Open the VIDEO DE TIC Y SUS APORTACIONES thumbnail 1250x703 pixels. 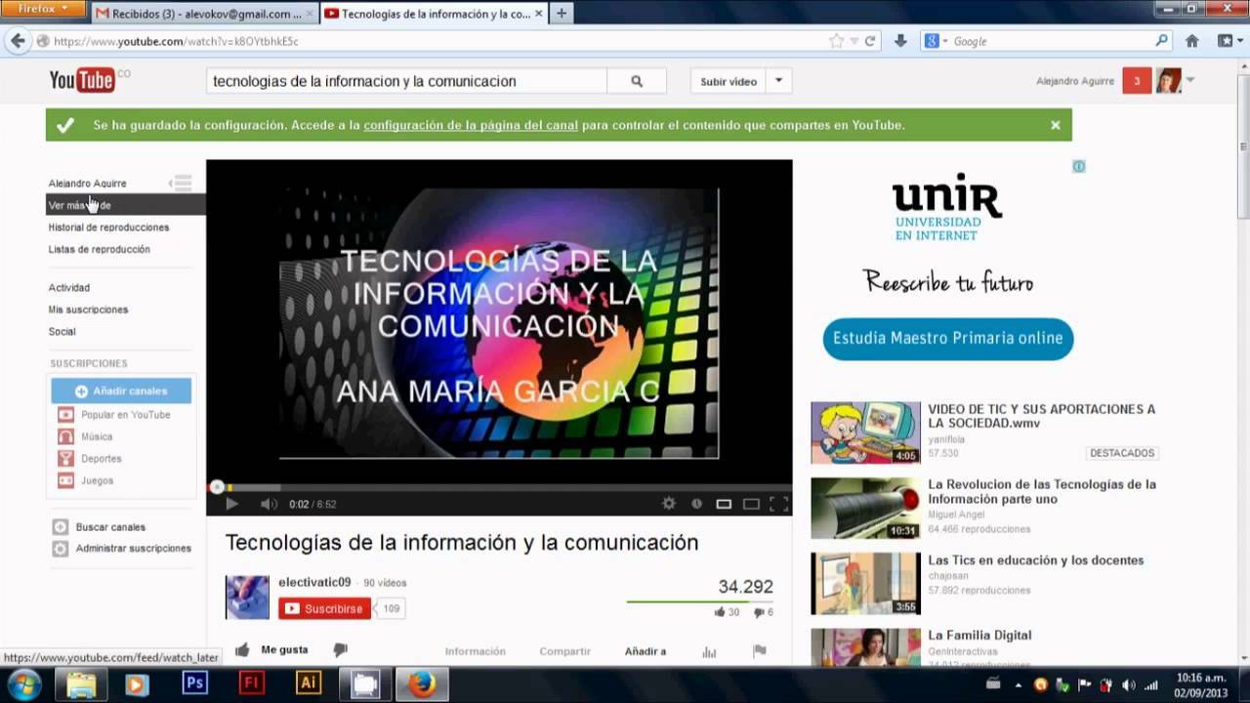tap(865, 433)
